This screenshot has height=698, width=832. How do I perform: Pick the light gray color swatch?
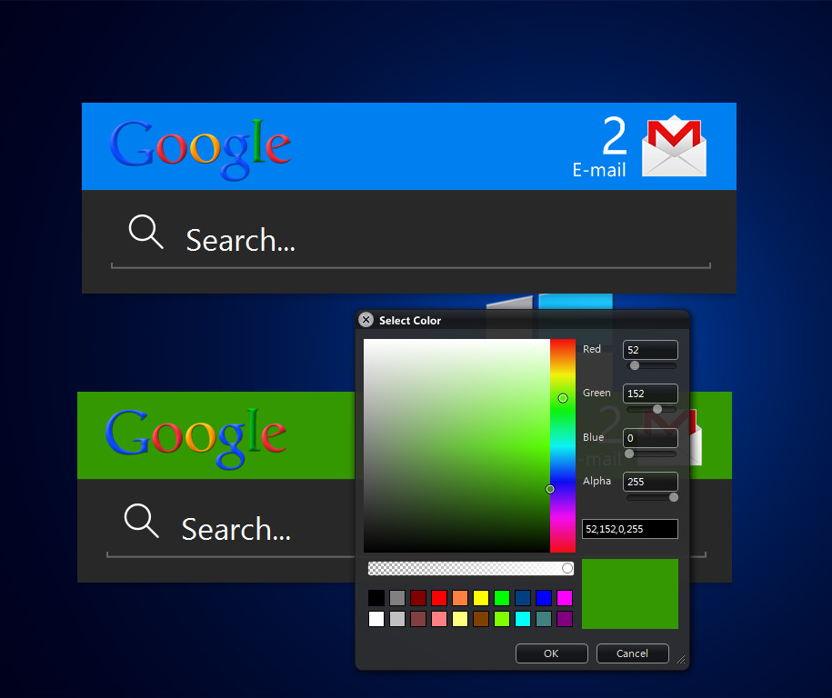coord(397,619)
